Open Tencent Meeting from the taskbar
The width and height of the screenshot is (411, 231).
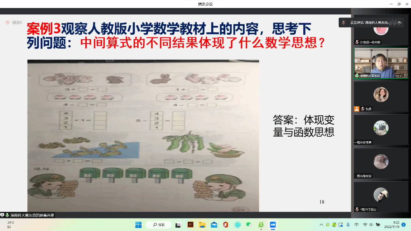[272, 225]
